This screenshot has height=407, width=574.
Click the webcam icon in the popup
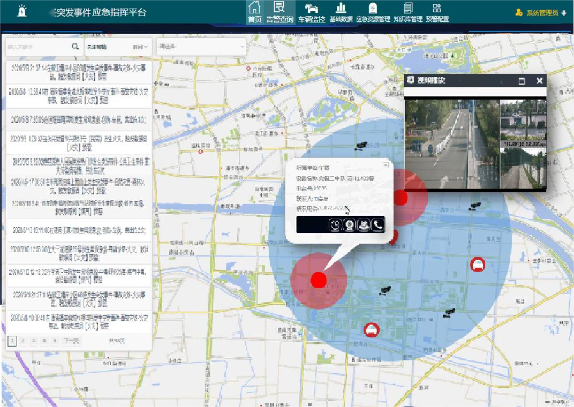(350, 225)
